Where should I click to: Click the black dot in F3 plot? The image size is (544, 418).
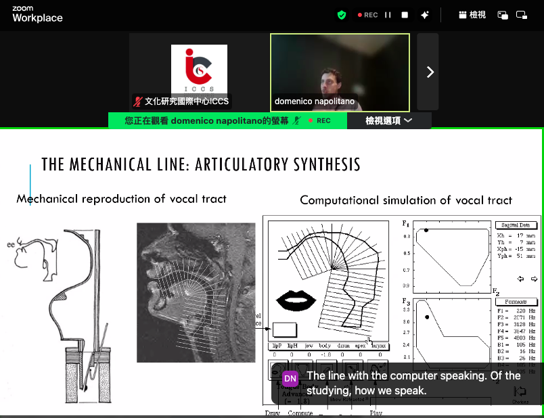tap(427, 317)
